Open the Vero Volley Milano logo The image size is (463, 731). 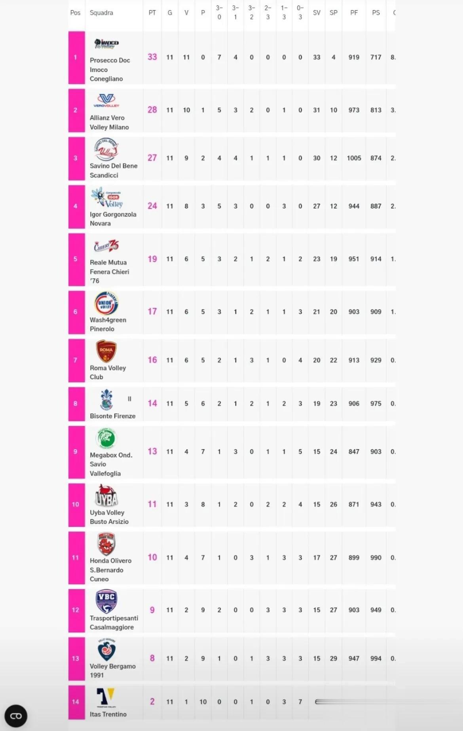point(106,101)
